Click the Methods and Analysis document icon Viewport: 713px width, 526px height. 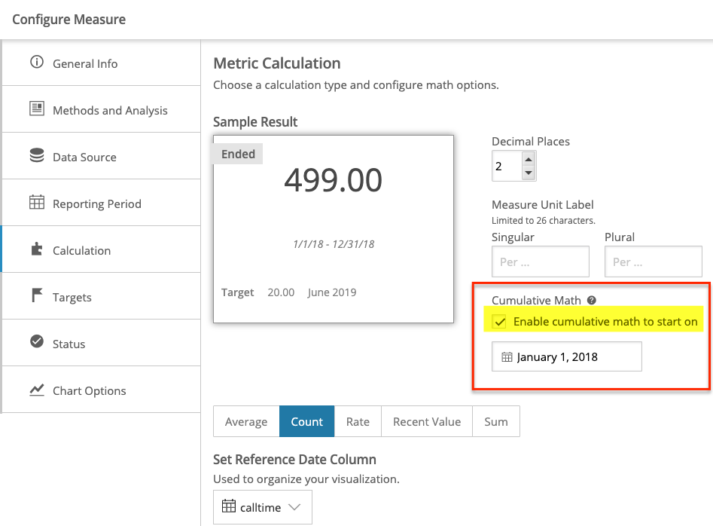pos(37,109)
